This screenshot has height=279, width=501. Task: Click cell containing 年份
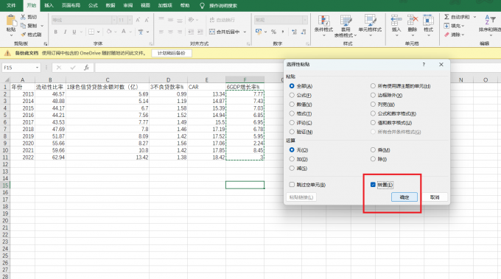(22, 87)
